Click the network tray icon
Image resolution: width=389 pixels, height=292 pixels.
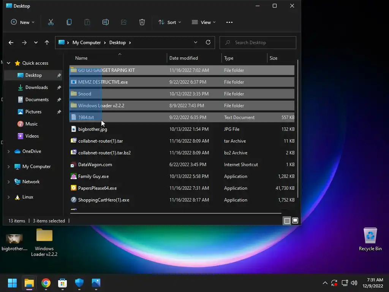pos(345,283)
